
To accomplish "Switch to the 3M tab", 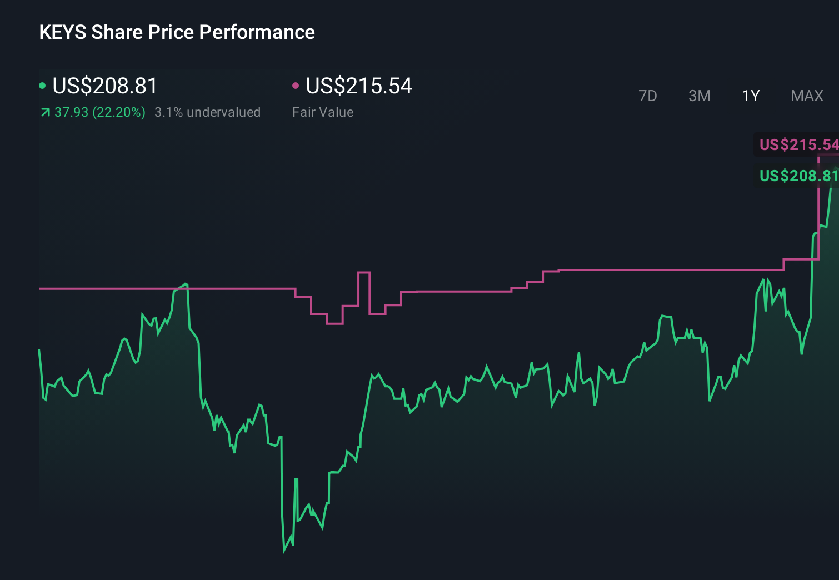I will 699,96.
